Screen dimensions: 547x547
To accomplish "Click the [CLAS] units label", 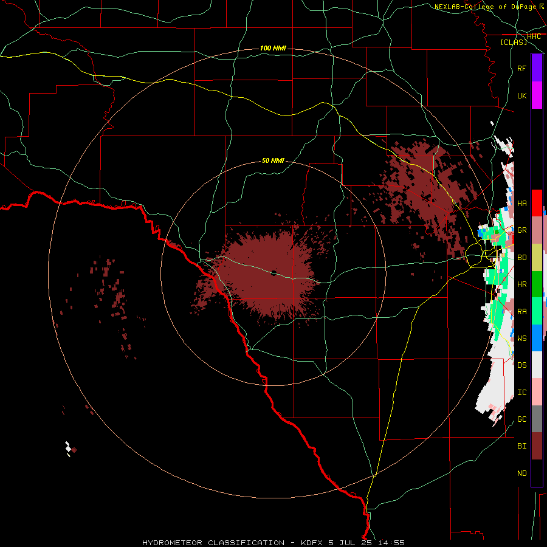I will tap(514, 43).
